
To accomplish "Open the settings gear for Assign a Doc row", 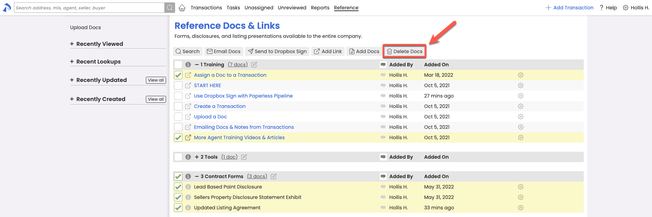I will point(520,75).
